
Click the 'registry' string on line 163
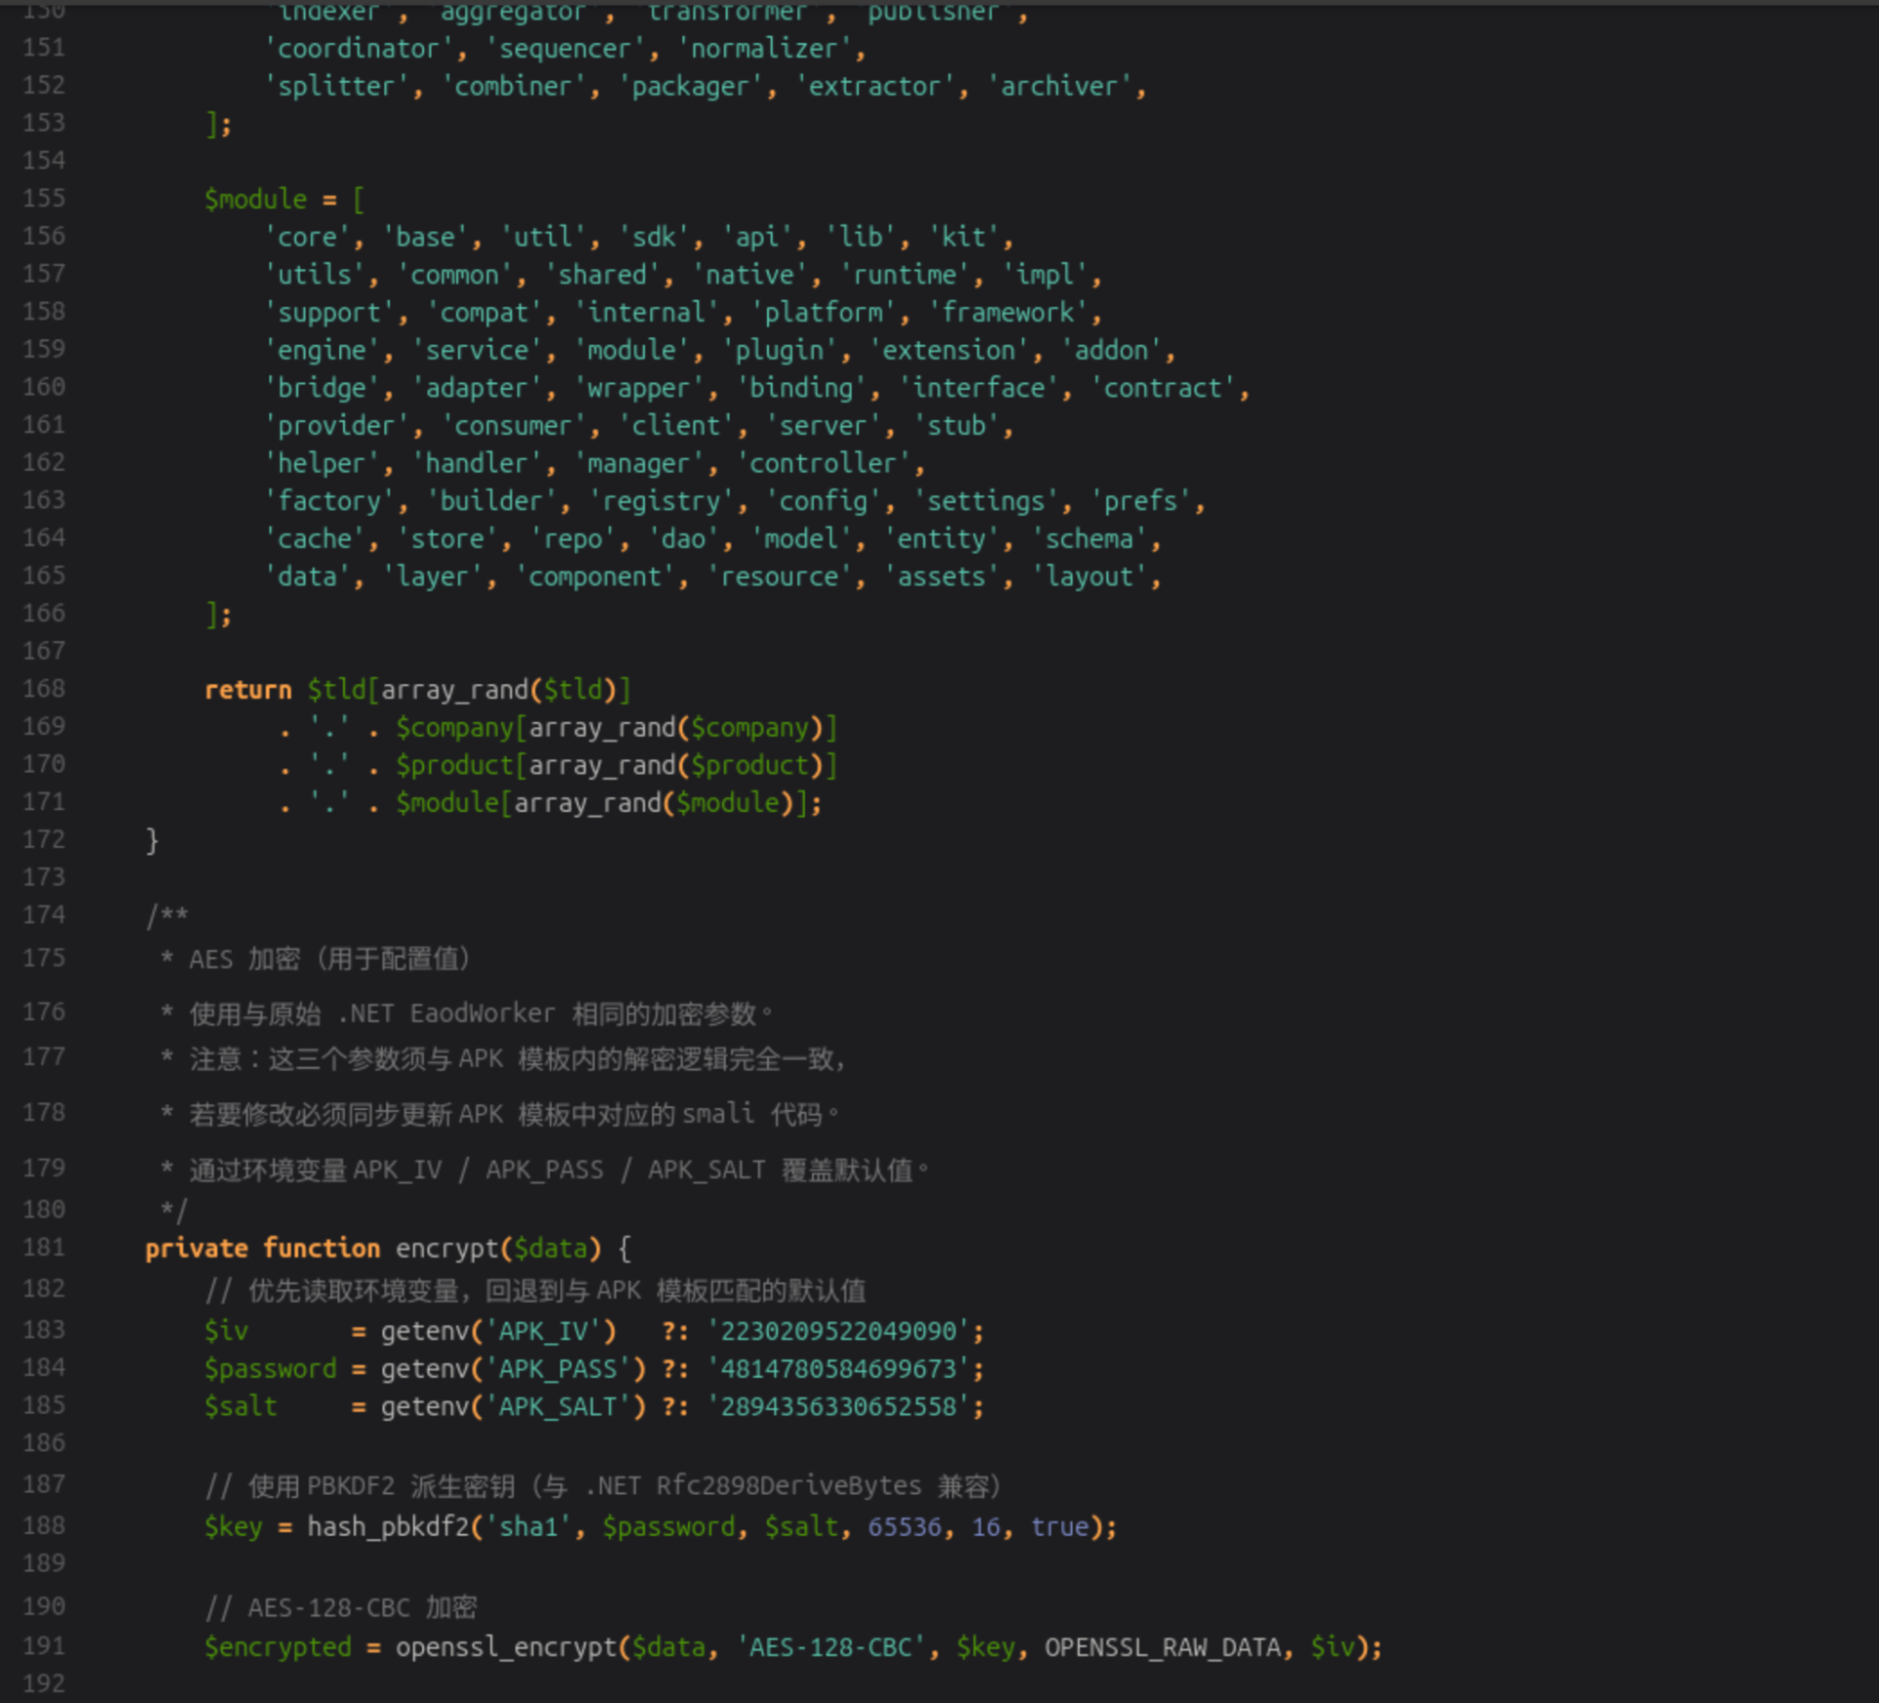pyautogui.click(x=661, y=502)
